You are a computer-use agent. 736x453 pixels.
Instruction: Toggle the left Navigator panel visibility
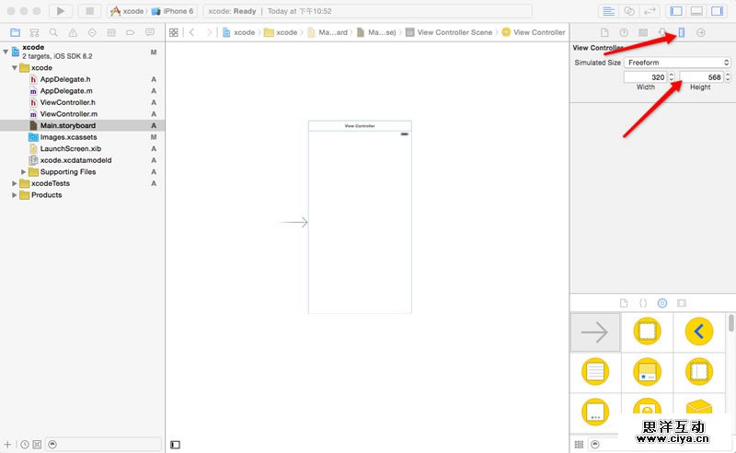[x=675, y=11]
